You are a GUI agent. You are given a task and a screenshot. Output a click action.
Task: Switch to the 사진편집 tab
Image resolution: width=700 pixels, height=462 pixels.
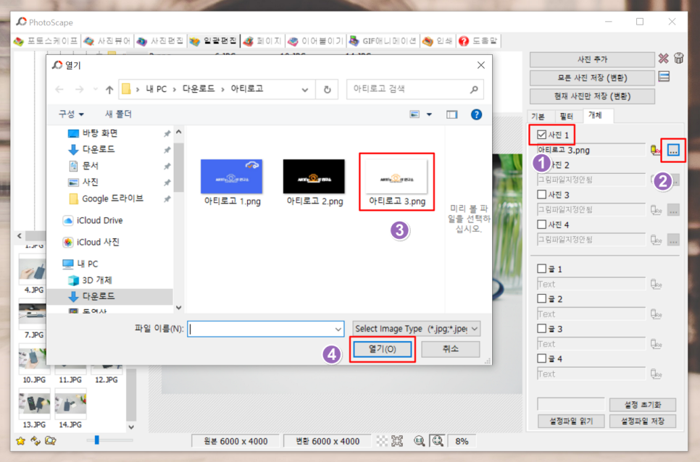coord(161,41)
